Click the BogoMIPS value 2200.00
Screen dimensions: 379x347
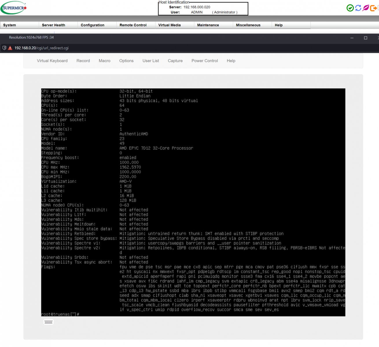click(x=128, y=177)
